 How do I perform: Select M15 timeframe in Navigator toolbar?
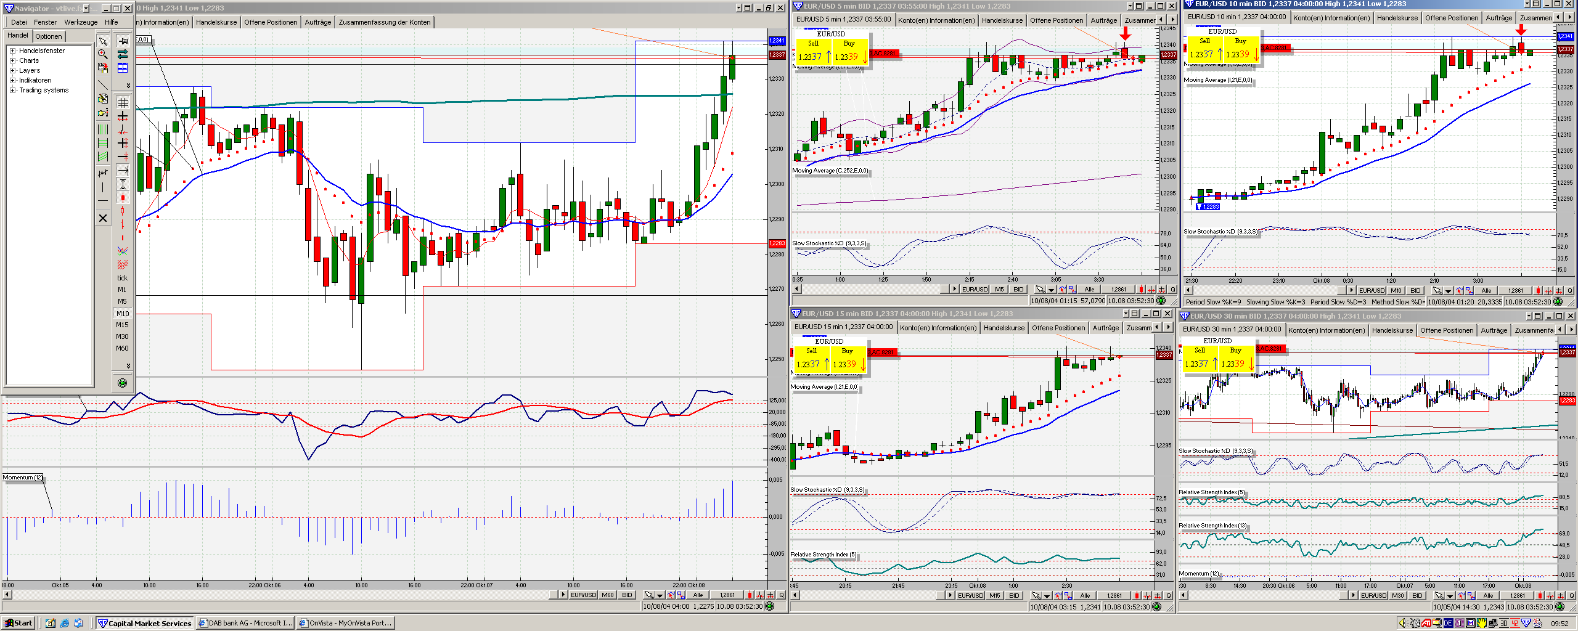(122, 325)
